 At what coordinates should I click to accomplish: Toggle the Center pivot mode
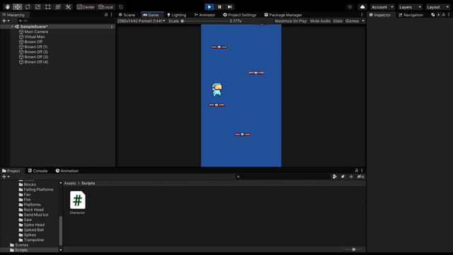(x=86, y=7)
